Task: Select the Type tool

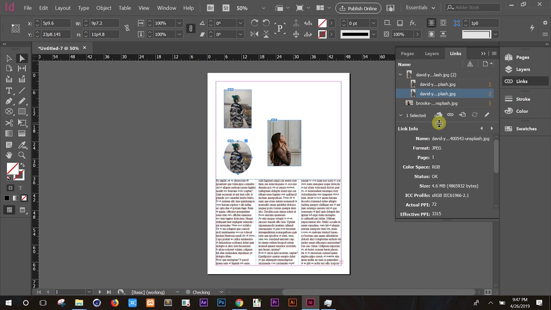Action: [9, 91]
